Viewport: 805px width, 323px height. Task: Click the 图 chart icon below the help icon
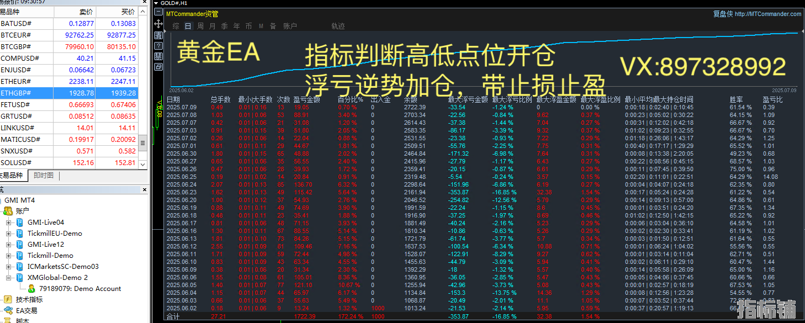pos(158,56)
